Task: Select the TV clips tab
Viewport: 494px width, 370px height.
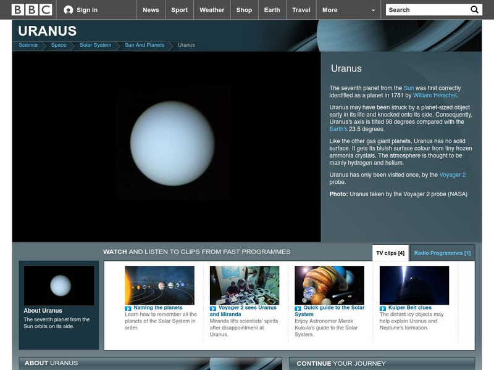Action: (x=390, y=252)
